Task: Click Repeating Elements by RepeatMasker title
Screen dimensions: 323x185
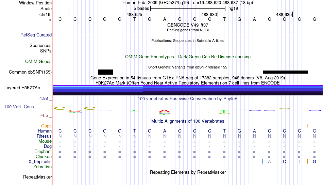Action: [188, 172]
